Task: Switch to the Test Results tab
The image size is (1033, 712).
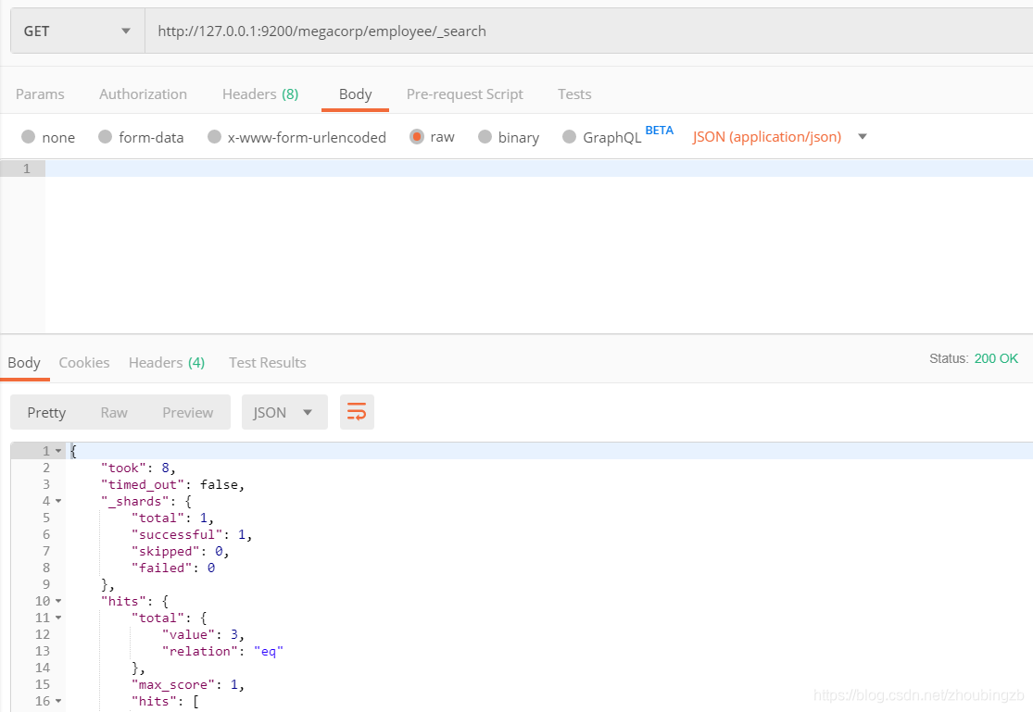Action: (268, 363)
